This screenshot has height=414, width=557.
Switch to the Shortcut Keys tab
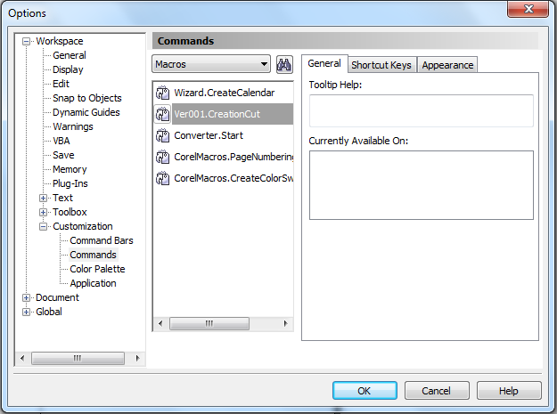pos(381,65)
